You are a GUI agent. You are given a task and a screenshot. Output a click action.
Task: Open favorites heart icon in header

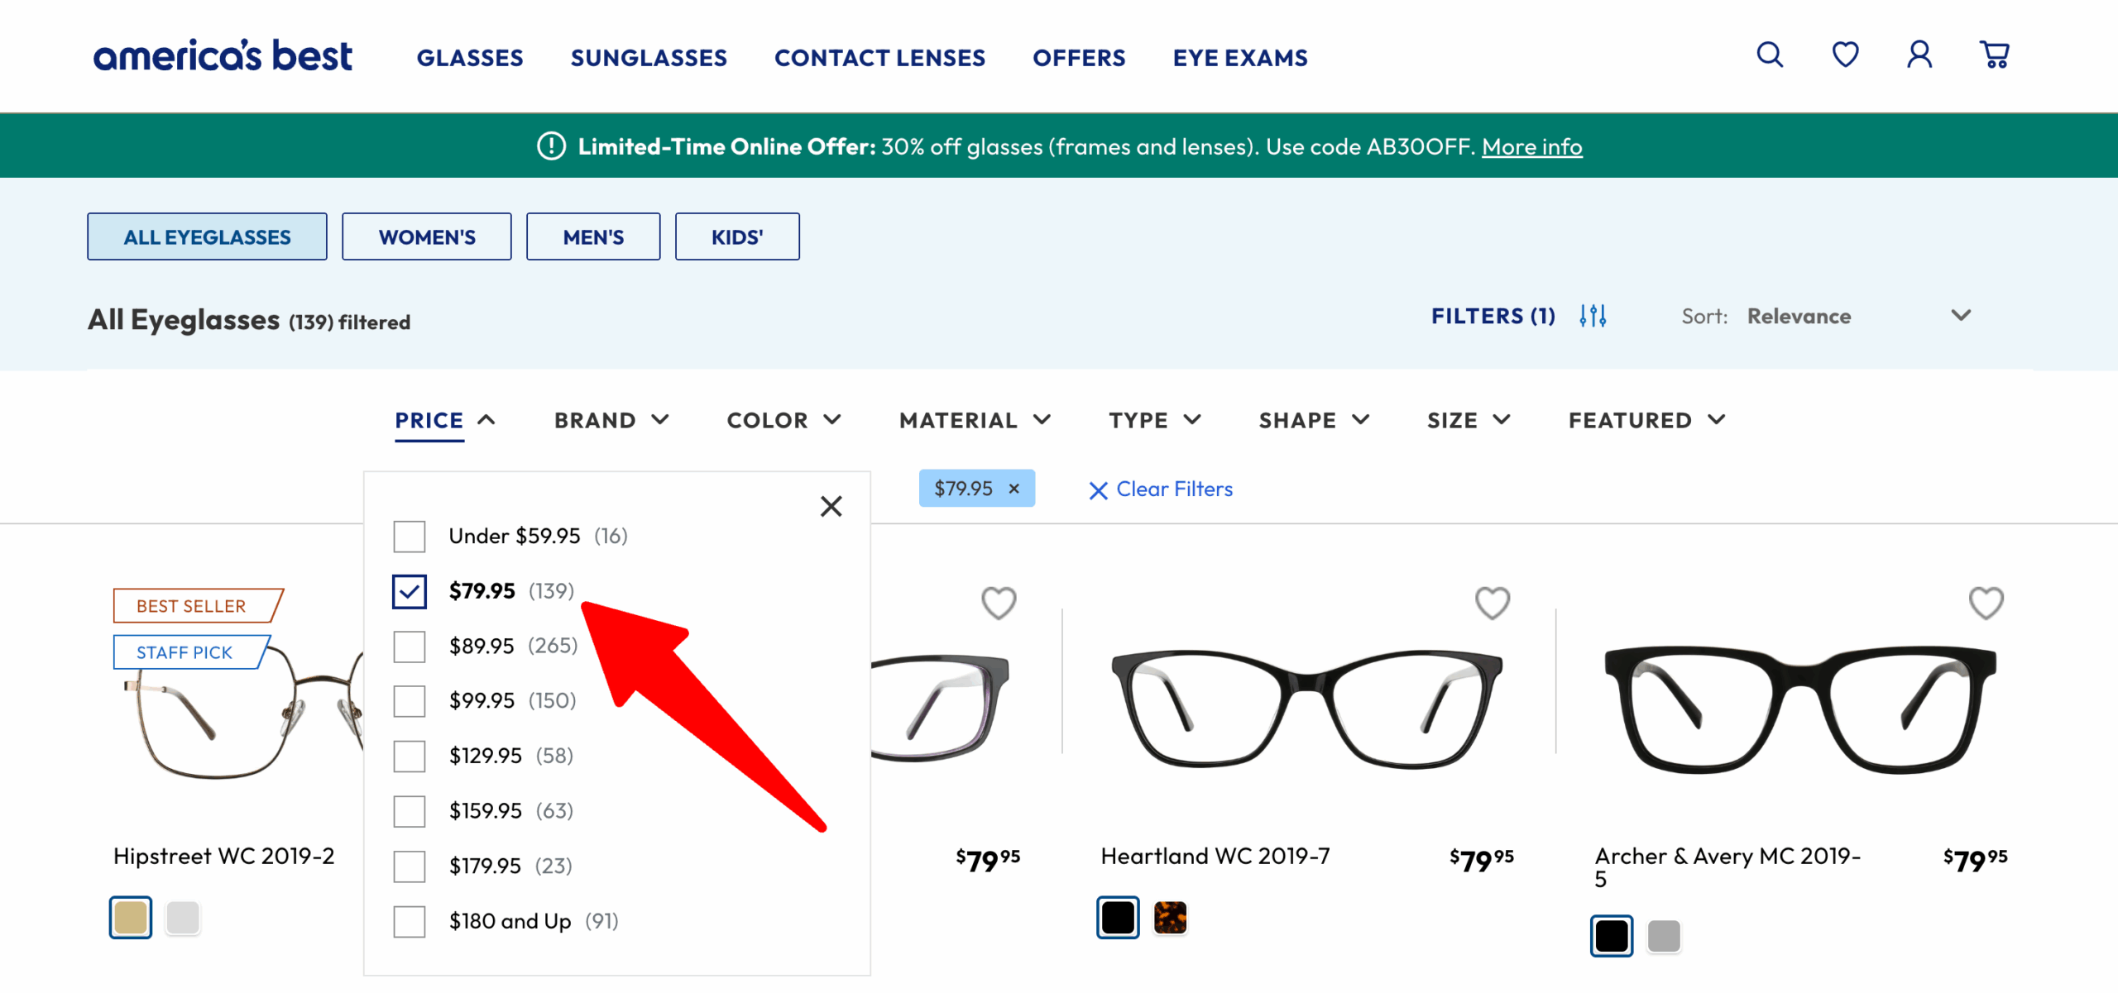point(1845,55)
